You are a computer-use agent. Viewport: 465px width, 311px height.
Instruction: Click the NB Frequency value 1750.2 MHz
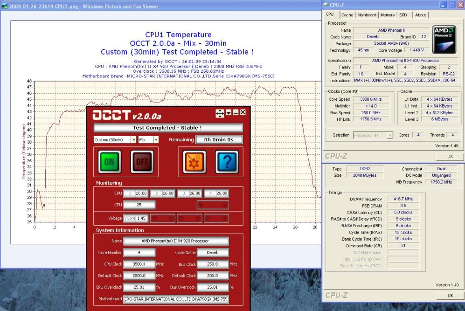tap(441, 182)
